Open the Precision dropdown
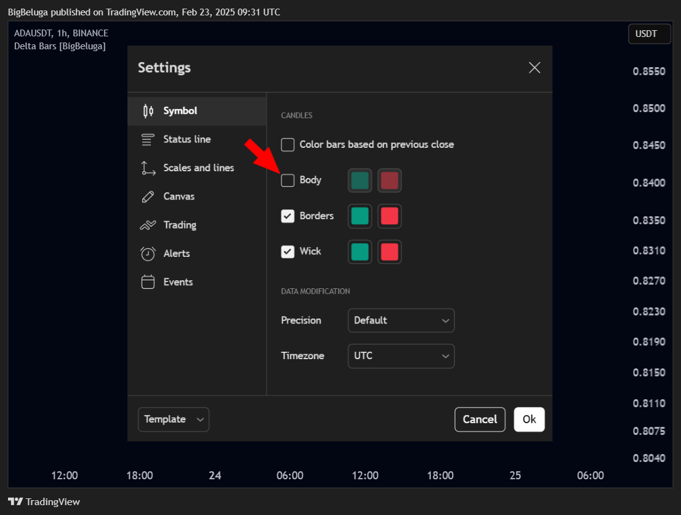 click(401, 320)
